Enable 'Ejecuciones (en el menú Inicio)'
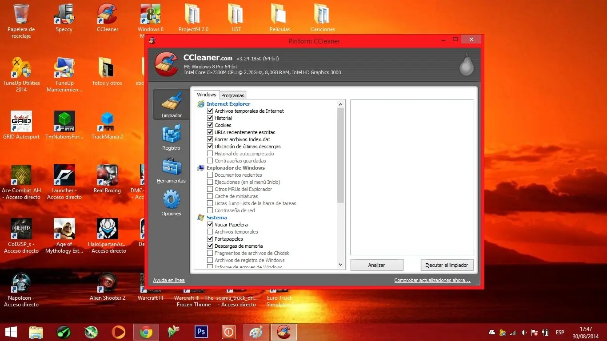607x341 pixels. tap(210, 182)
